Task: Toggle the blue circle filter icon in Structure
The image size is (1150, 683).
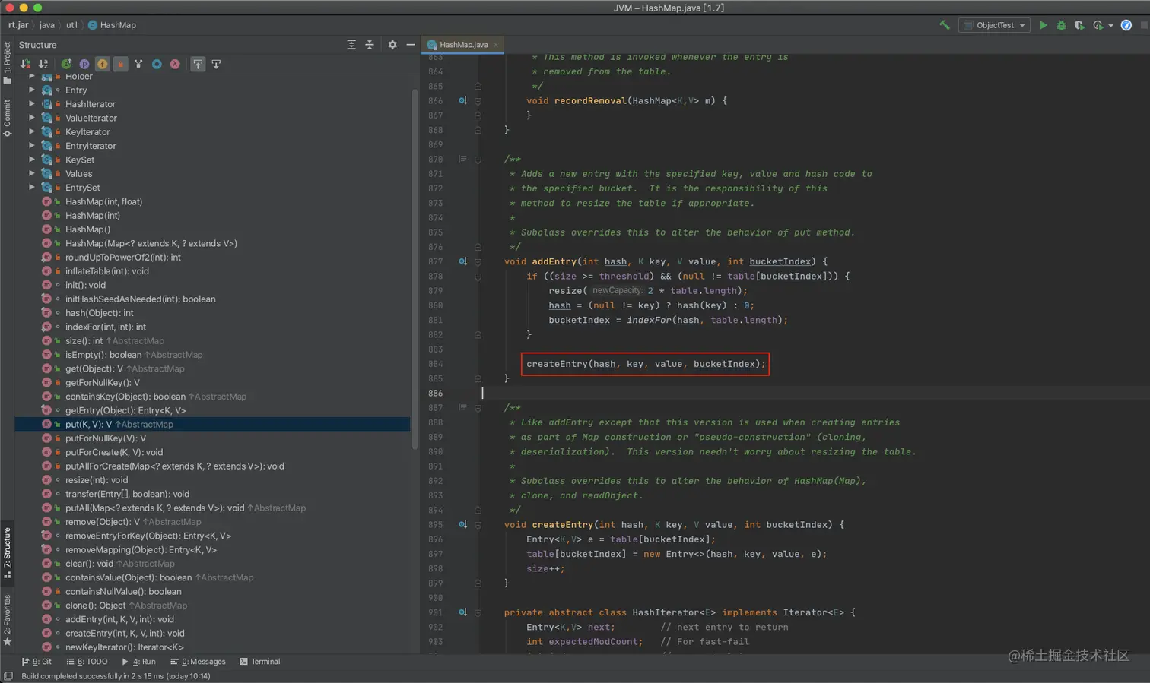Action: [x=157, y=64]
